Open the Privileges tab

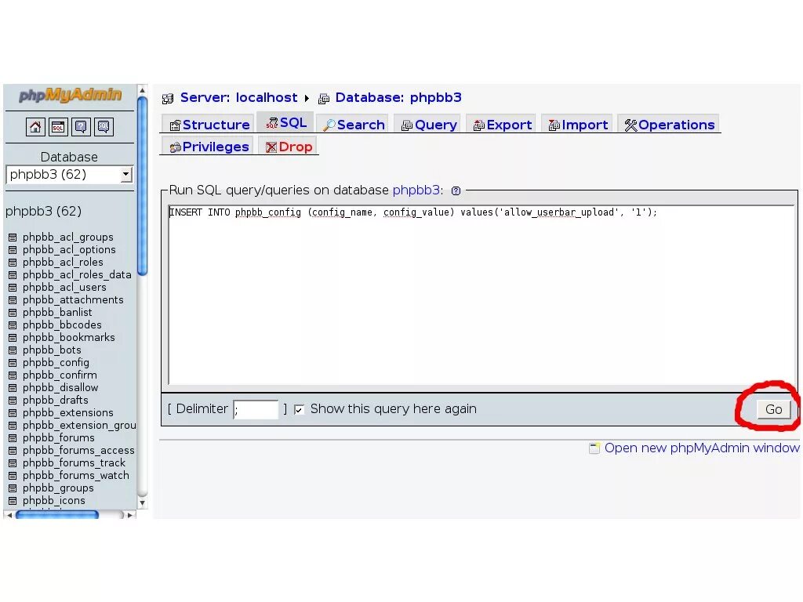pos(209,147)
